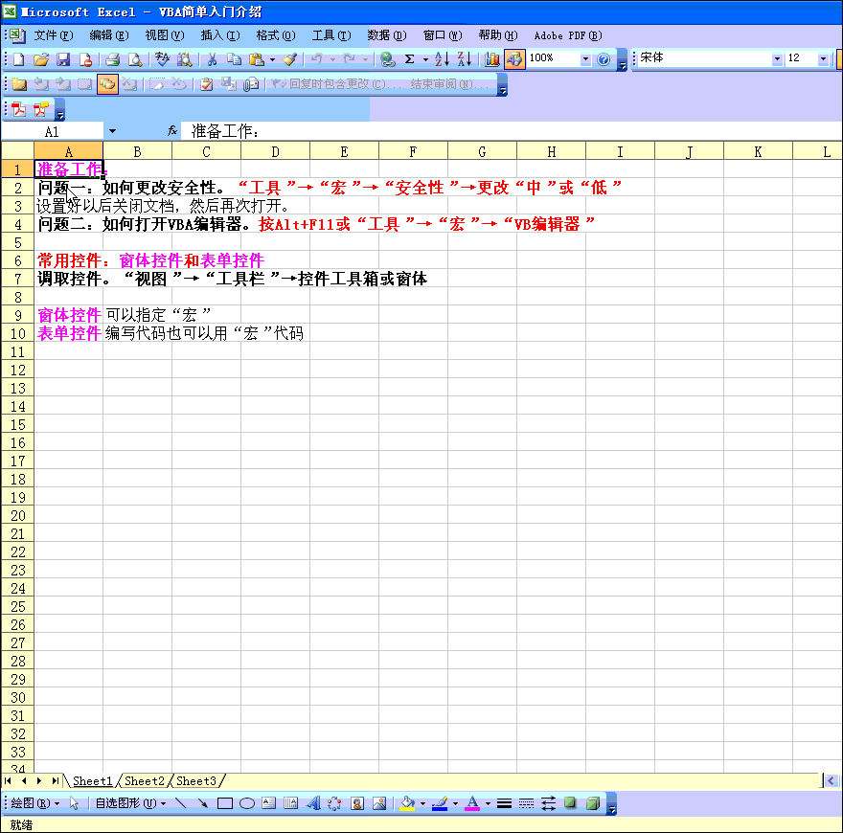Expand the font name 宋体 dropdown
Image resolution: width=843 pixels, height=833 pixels.
coord(777,59)
